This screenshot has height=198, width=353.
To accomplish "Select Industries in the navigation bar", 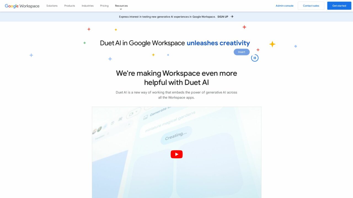I will click(87, 5).
